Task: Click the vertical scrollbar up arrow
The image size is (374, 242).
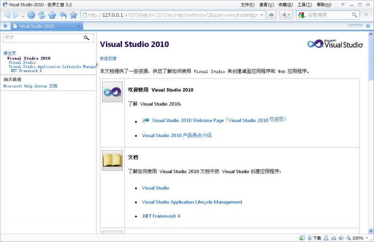Action: coord(371,34)
